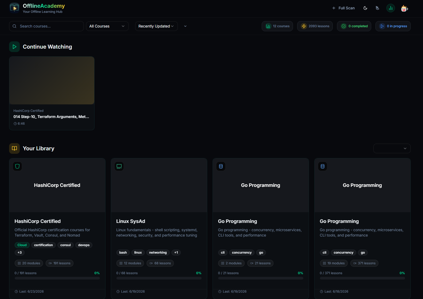Image resolution: width=423 pixels, height=299 pixels.
Task: Click the 0 / 371 lessons progress bar
Action: point(362,278)
